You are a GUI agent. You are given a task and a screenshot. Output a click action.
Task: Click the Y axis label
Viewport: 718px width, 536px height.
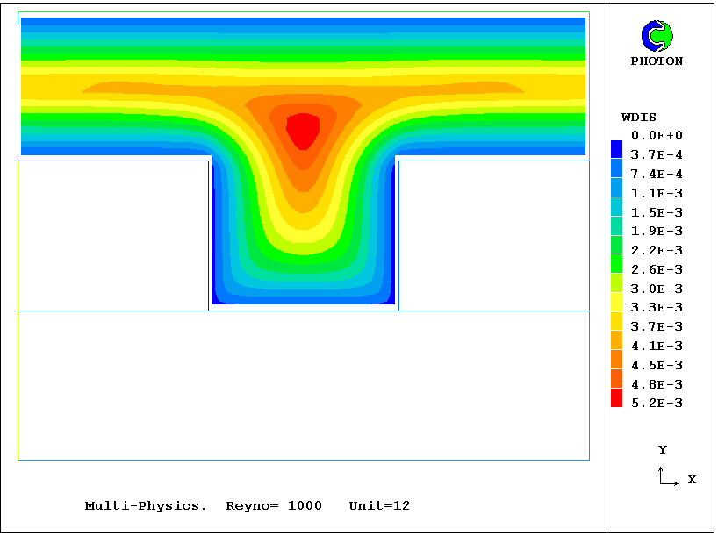pyautogui.click(x=663, y=450)
